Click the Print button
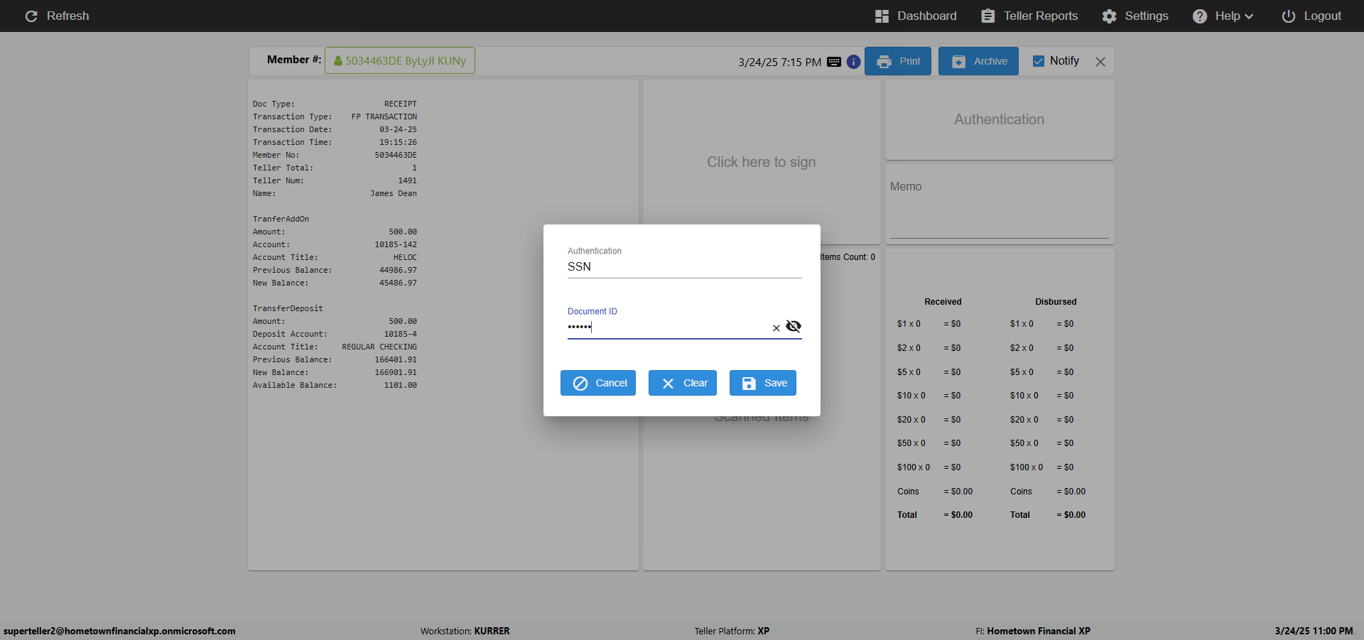 (898, 61)
